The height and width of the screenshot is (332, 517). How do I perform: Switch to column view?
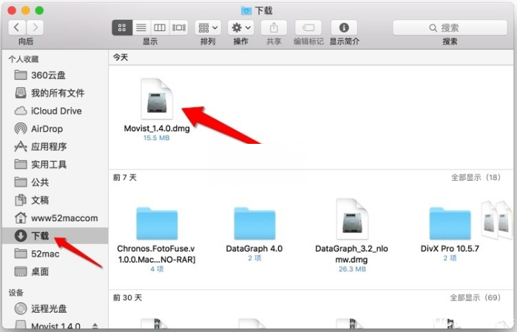160,27
